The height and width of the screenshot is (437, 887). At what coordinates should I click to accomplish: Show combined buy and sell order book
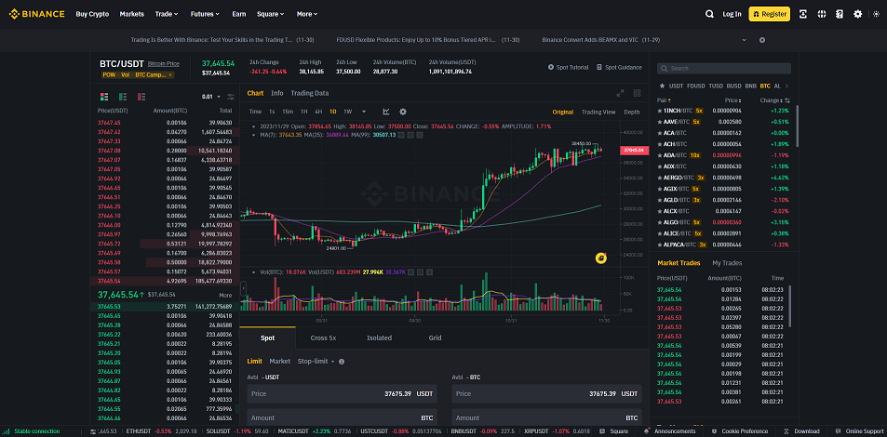click(x=104, y=97)
